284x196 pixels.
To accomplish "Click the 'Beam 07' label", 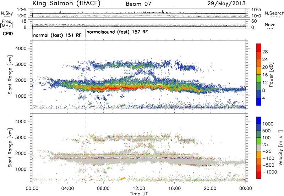I will click(x=138, y=4).
